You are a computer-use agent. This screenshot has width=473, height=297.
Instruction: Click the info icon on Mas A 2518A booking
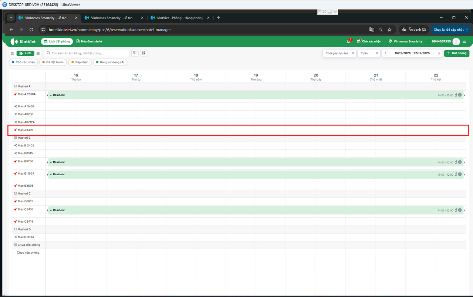[460, 95]
